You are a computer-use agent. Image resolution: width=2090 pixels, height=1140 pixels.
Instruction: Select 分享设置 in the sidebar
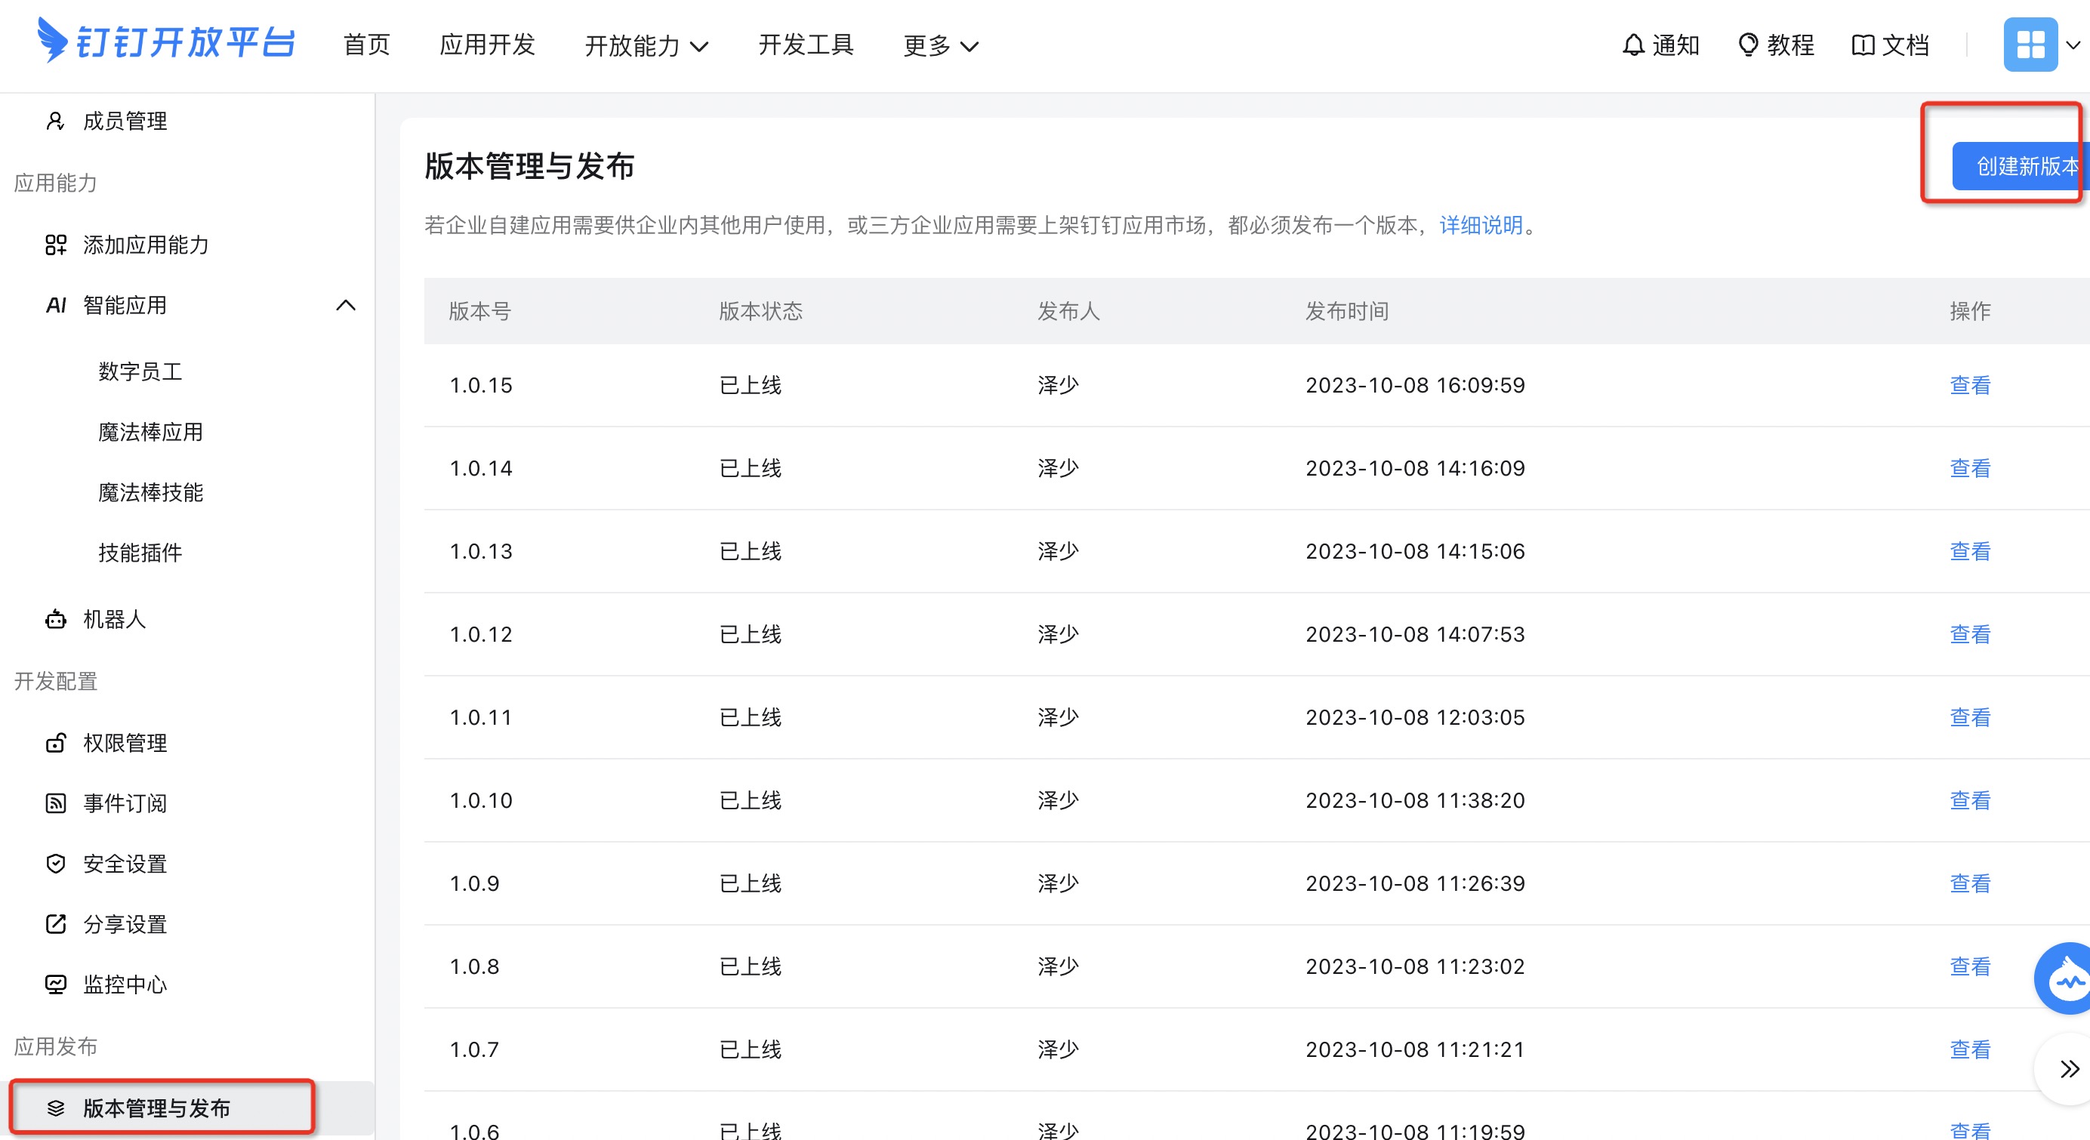click(x=125, y=924)
